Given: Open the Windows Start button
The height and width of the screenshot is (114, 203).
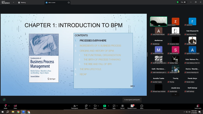Looking at the screenshot, I should click(3, 112).
